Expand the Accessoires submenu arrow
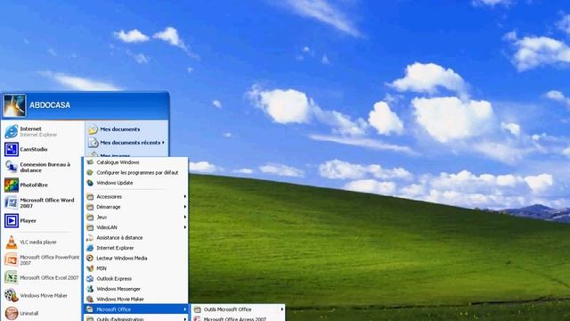Screen dimensions: 570x321 [185, 196]
